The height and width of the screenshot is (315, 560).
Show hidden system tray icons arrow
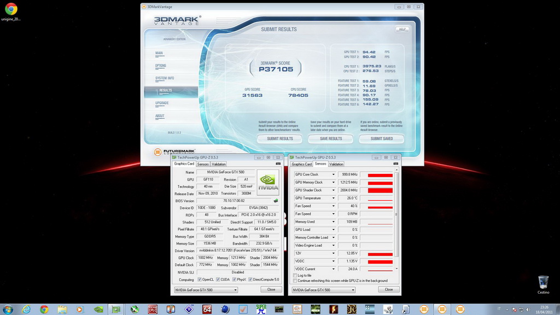pyautogui.click(x=507, y=310)
